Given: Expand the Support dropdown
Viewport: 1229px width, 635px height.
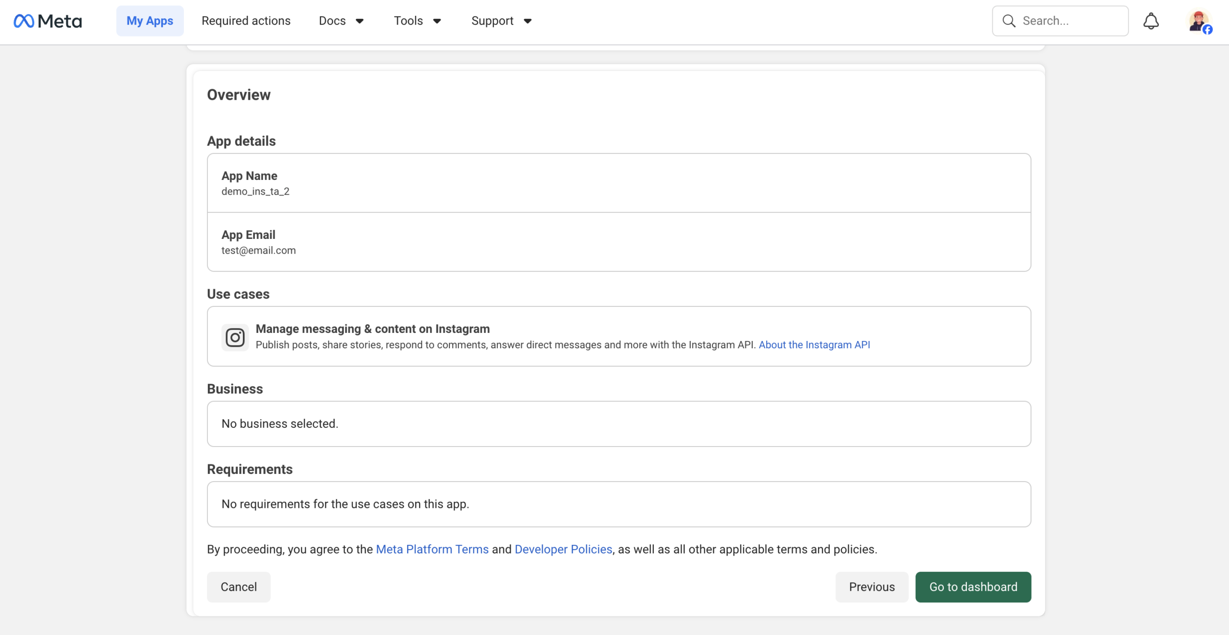Looking at the screenshot, I should tap(501, 21).
